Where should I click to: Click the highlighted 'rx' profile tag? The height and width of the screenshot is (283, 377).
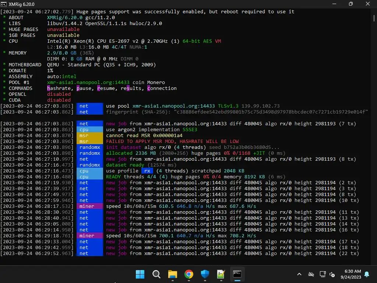[147, 171]
